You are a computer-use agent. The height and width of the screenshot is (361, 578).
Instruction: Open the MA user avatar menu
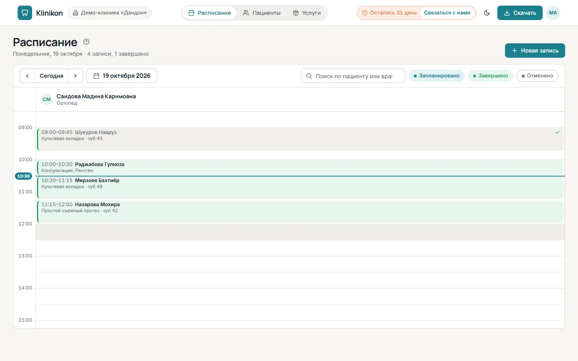(x=553, y=13)
